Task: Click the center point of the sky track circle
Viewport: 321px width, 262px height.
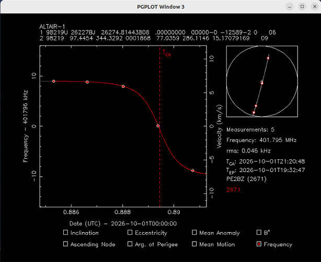Action: tap(262, 83)
